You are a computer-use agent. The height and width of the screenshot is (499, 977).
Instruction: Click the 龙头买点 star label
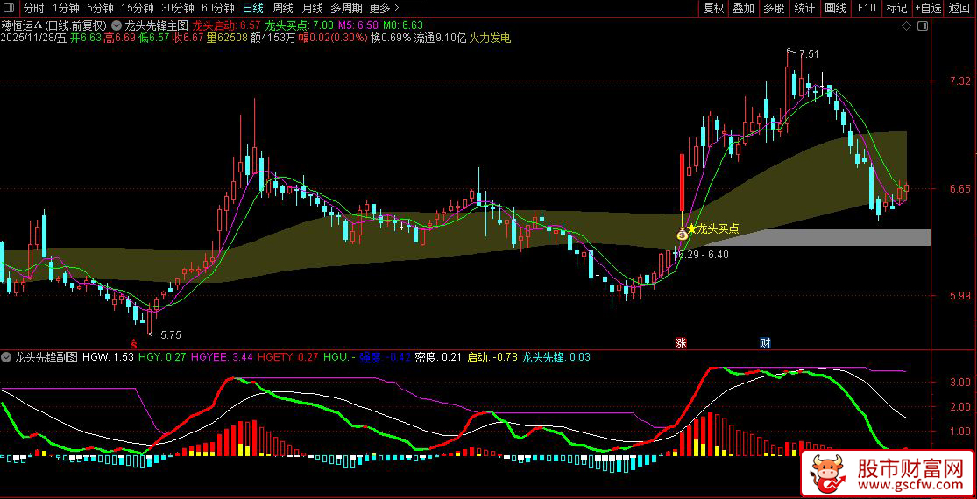[713, 229]
